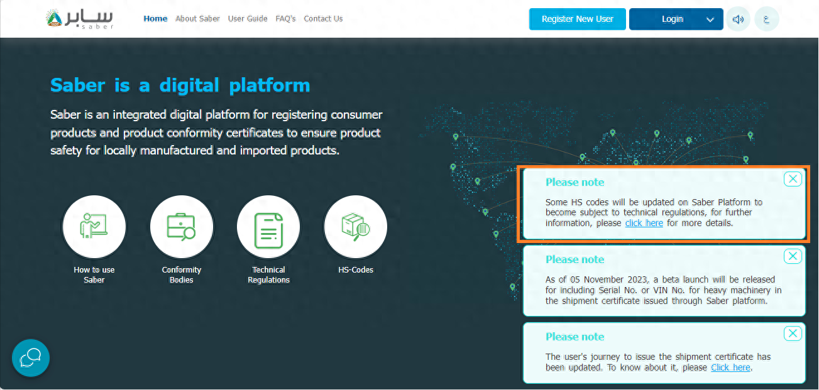Open the Contact Us page

[323, 19]
